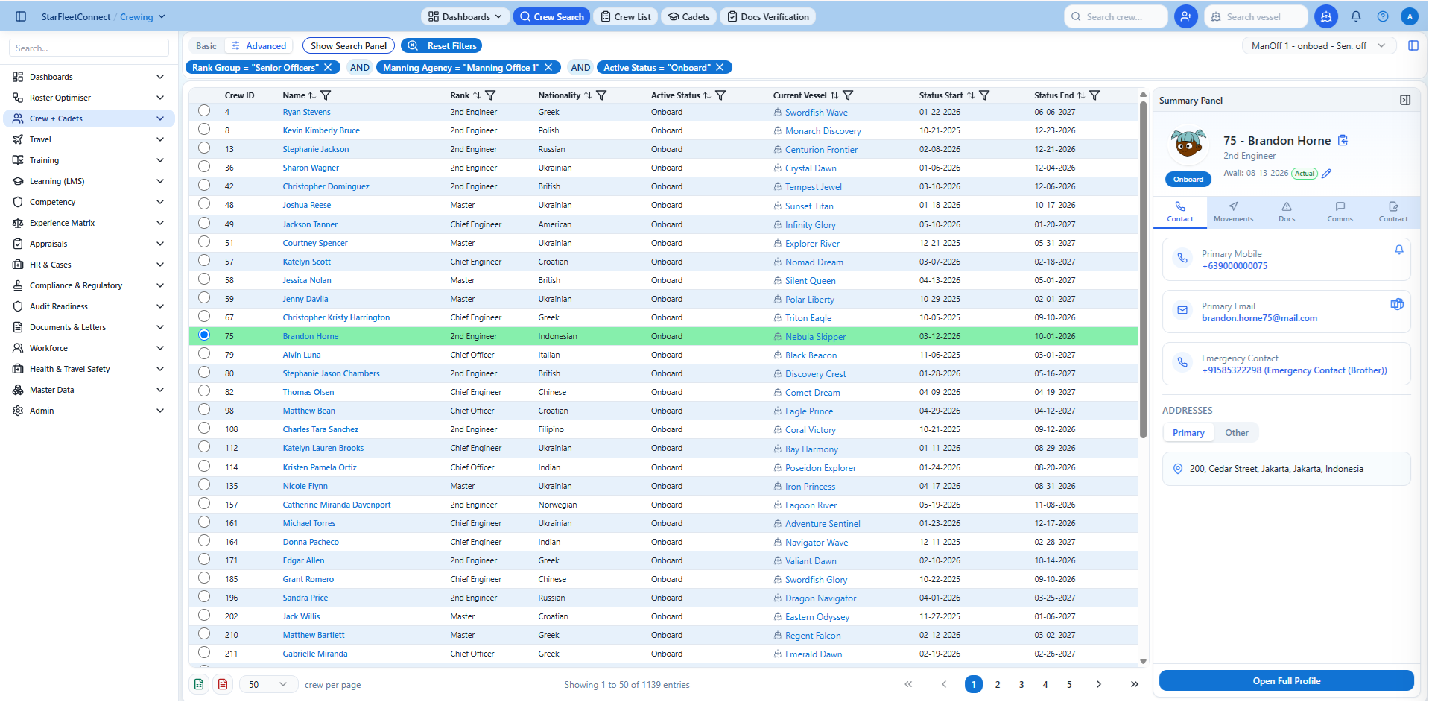This screenshot has height=705, width=1429.
Task: Open Full Profile of Brandon Horne
Action: (1286, 680)
